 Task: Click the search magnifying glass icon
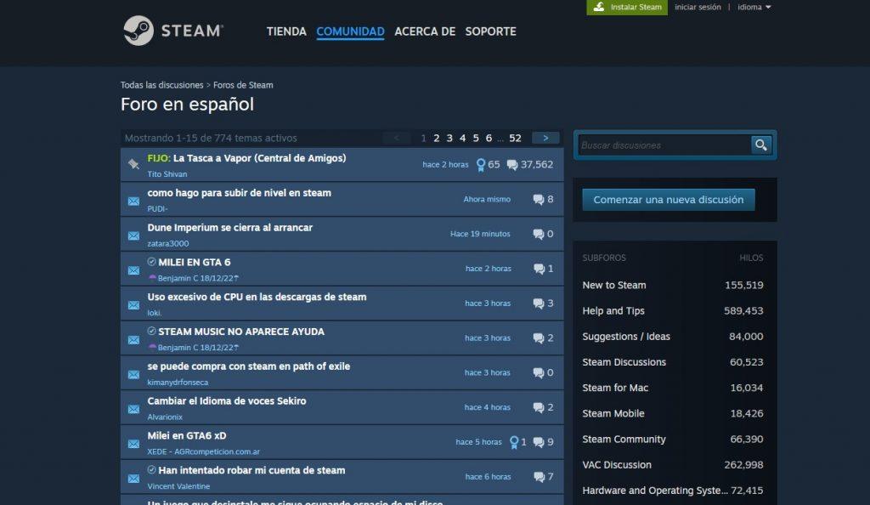[761, 145]
